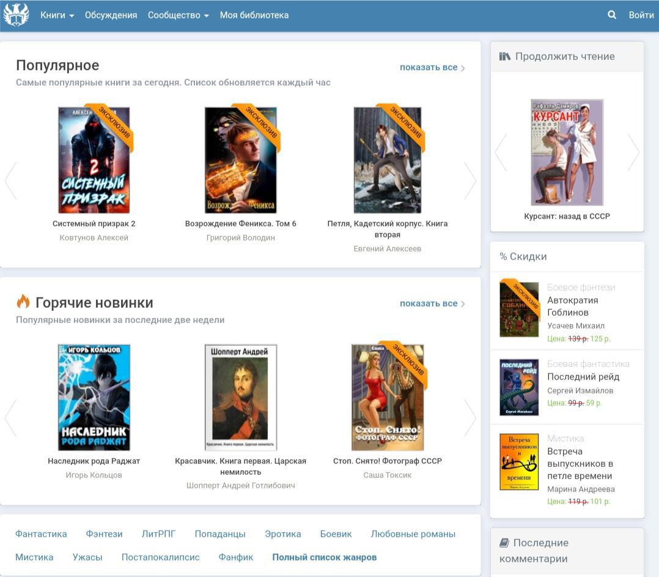Open the Курсант: назад в СССР cover
This screenshot has width=659, height=577.
[x=567, y=152]
